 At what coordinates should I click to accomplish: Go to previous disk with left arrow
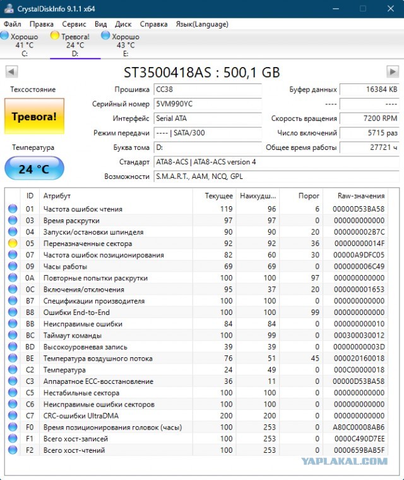pos(11,72)
